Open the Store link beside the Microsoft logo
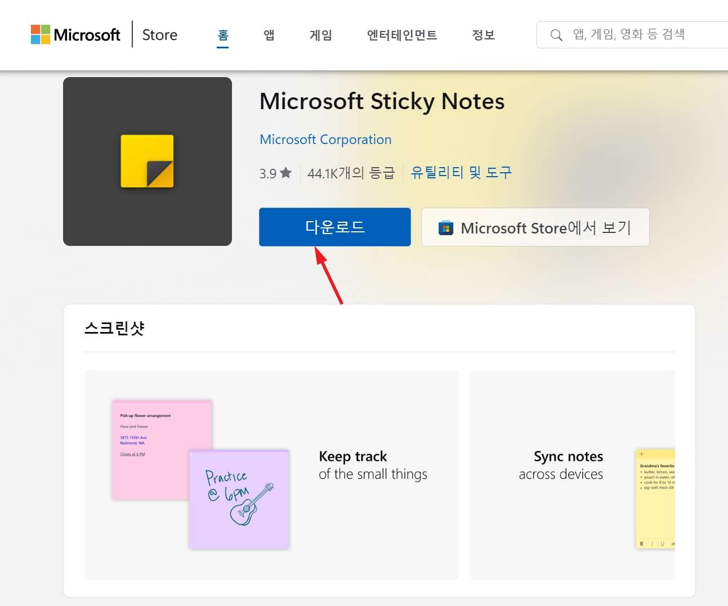Screen dimensions: 728x606 click(x=160, y=35)
